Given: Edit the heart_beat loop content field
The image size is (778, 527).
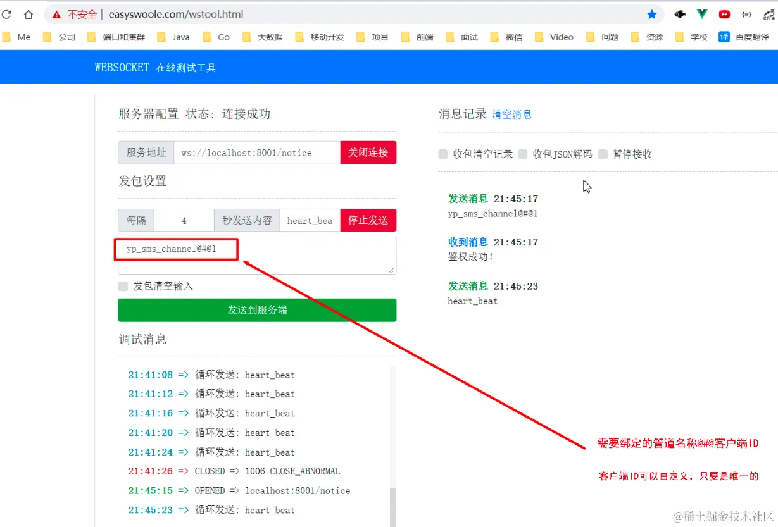Looking at the screenshot, I should pyautogui.click(x=310, y=220).
